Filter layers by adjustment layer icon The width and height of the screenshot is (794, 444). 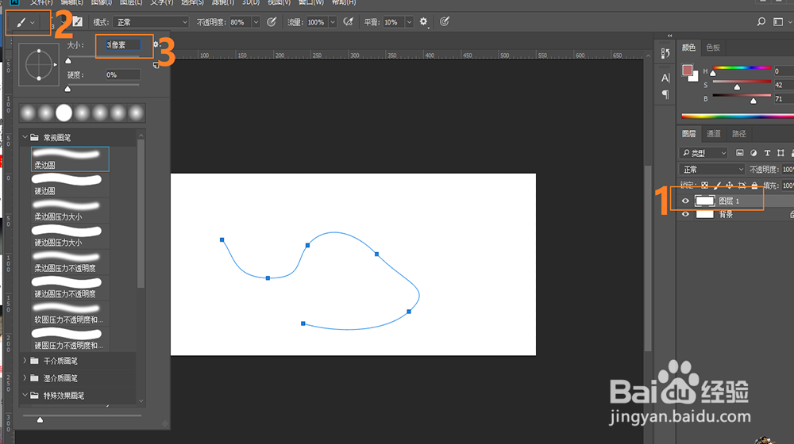click(754, 153)
